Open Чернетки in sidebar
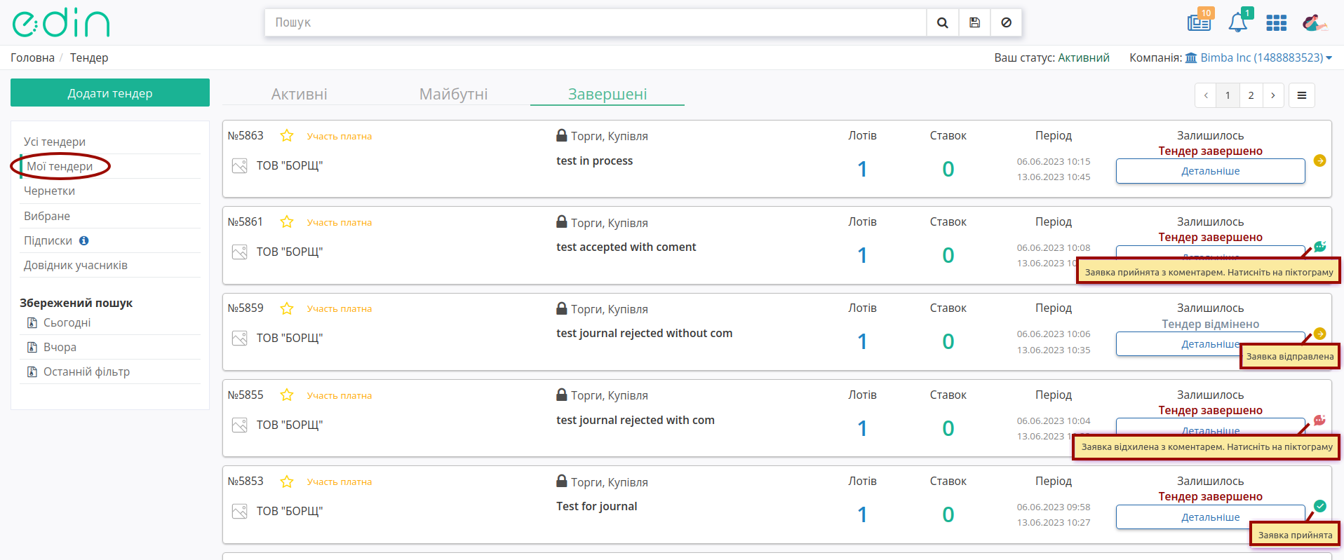 point(49,191)
